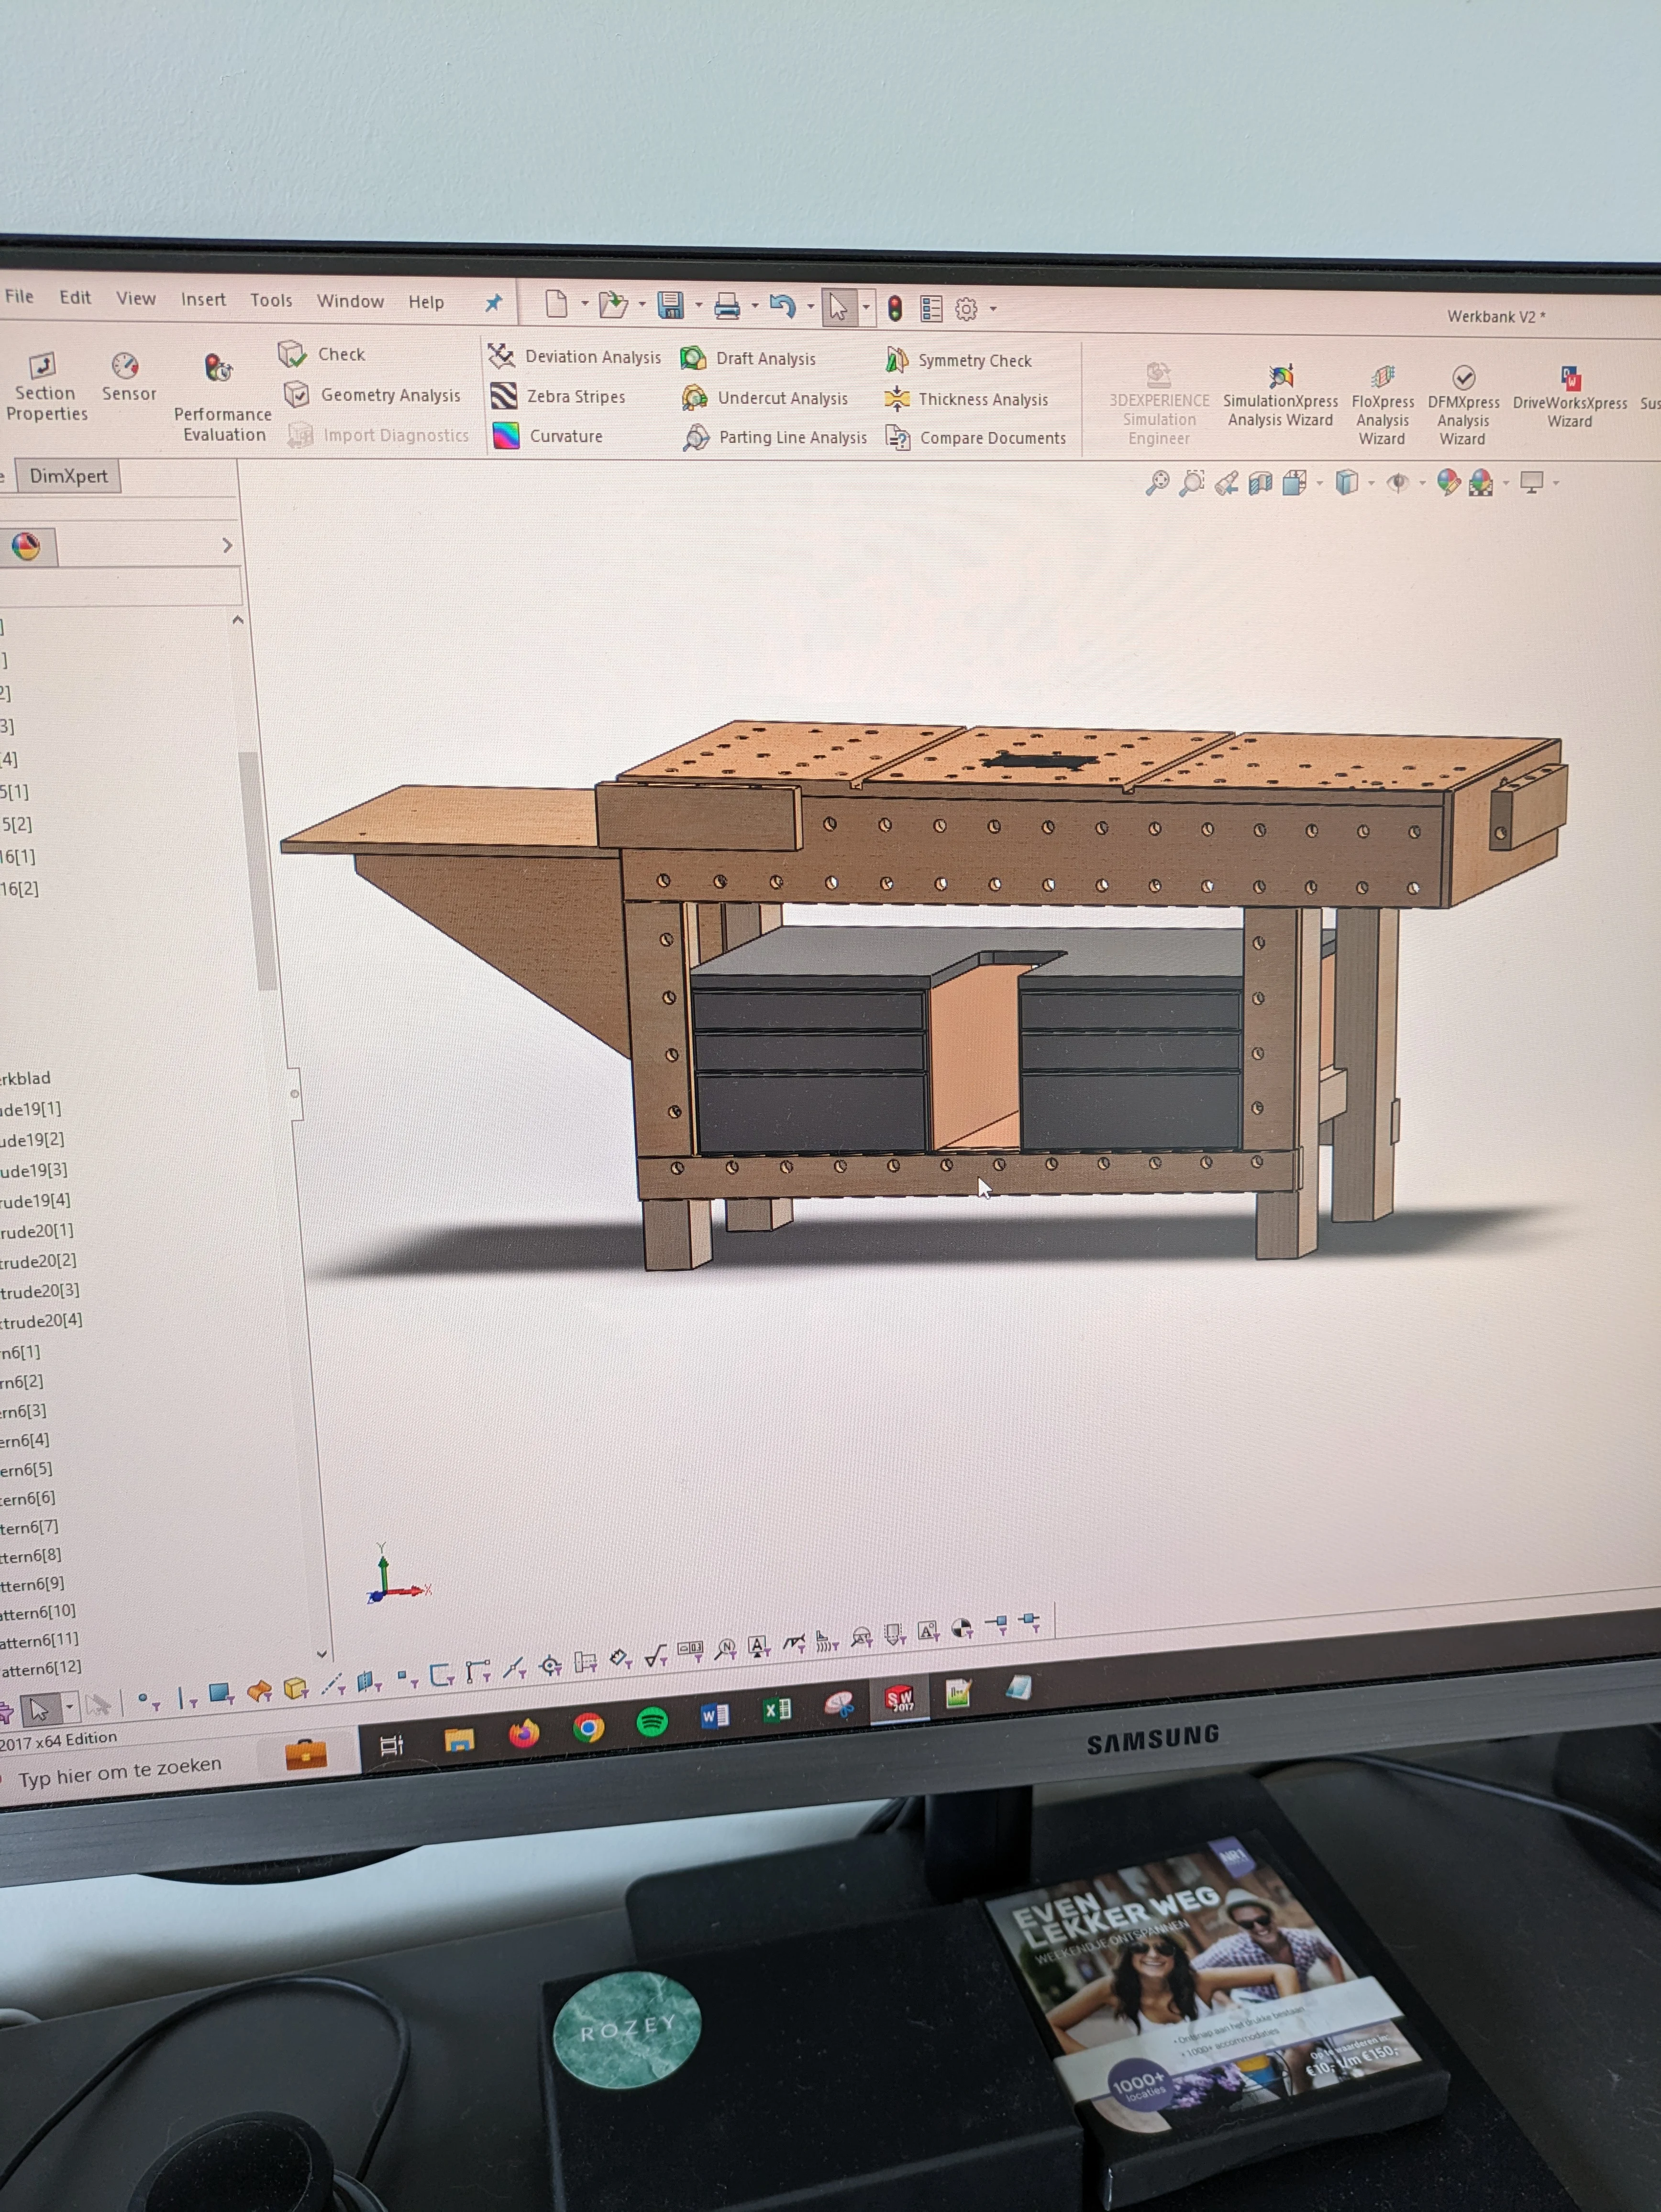Click the Rebuild traffic light icon
The height and width of the screenshot is (2212, 1661).
(894, 308)
